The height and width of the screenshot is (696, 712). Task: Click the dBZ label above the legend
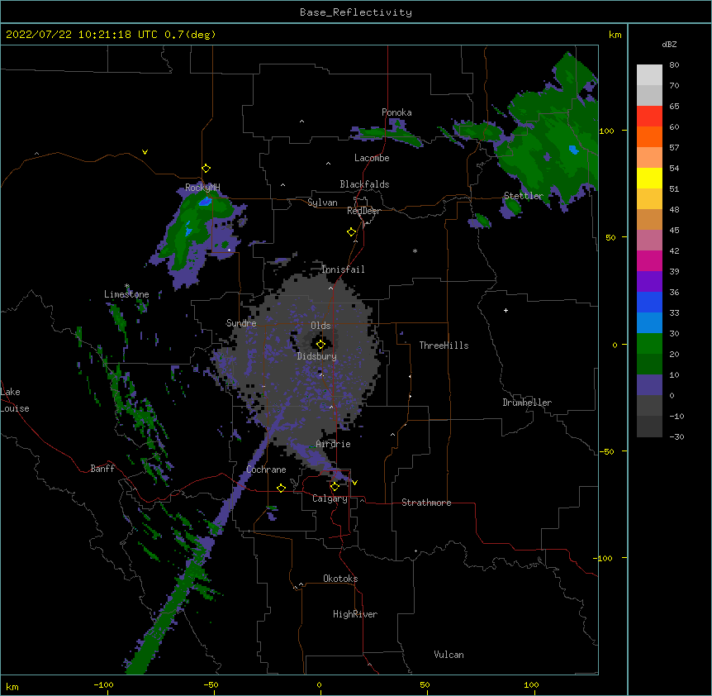pyautogui.click(x=669, y=44)
